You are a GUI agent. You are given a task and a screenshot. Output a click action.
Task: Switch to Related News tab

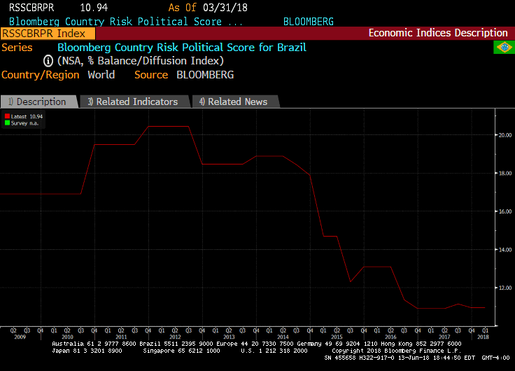[x=236, y=101]
